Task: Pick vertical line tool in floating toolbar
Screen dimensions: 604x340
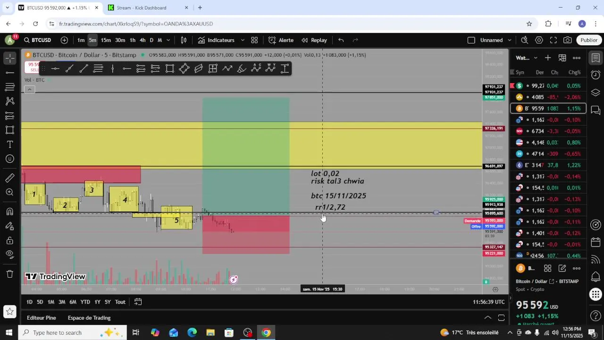Action: pyautogui.click(x=112, y=69)
